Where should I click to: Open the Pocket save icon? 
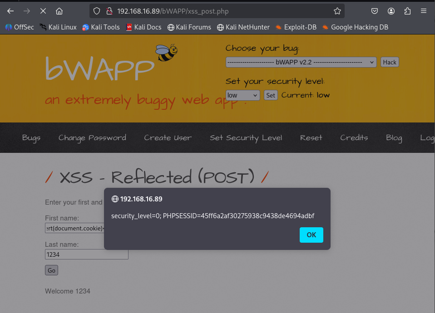(x=375, y=11)
